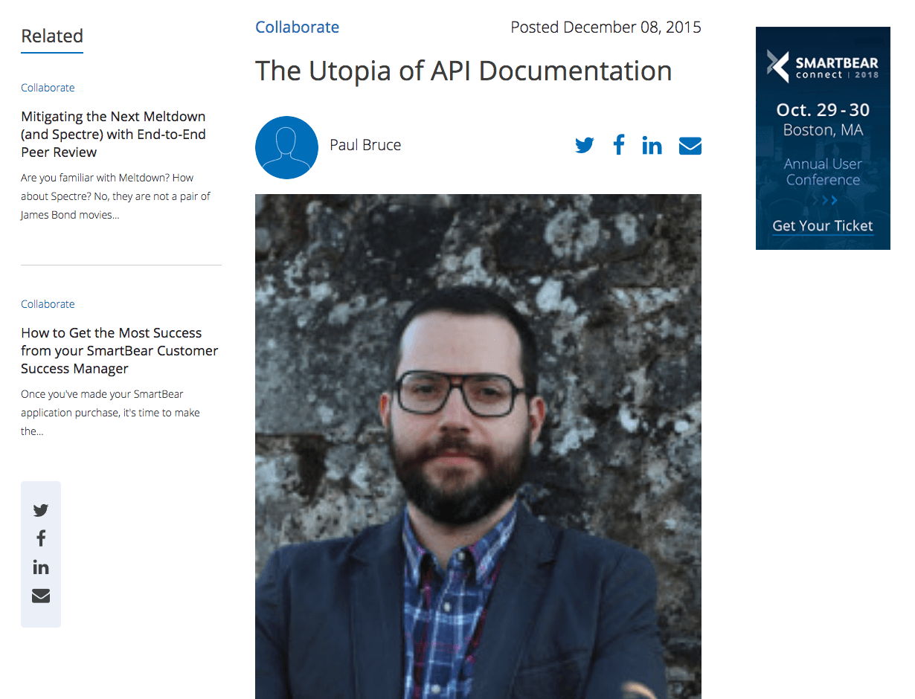915x699 pixels.
Task: Click The Utopia of API Documentation heading
Action: (x=463, y=71)
